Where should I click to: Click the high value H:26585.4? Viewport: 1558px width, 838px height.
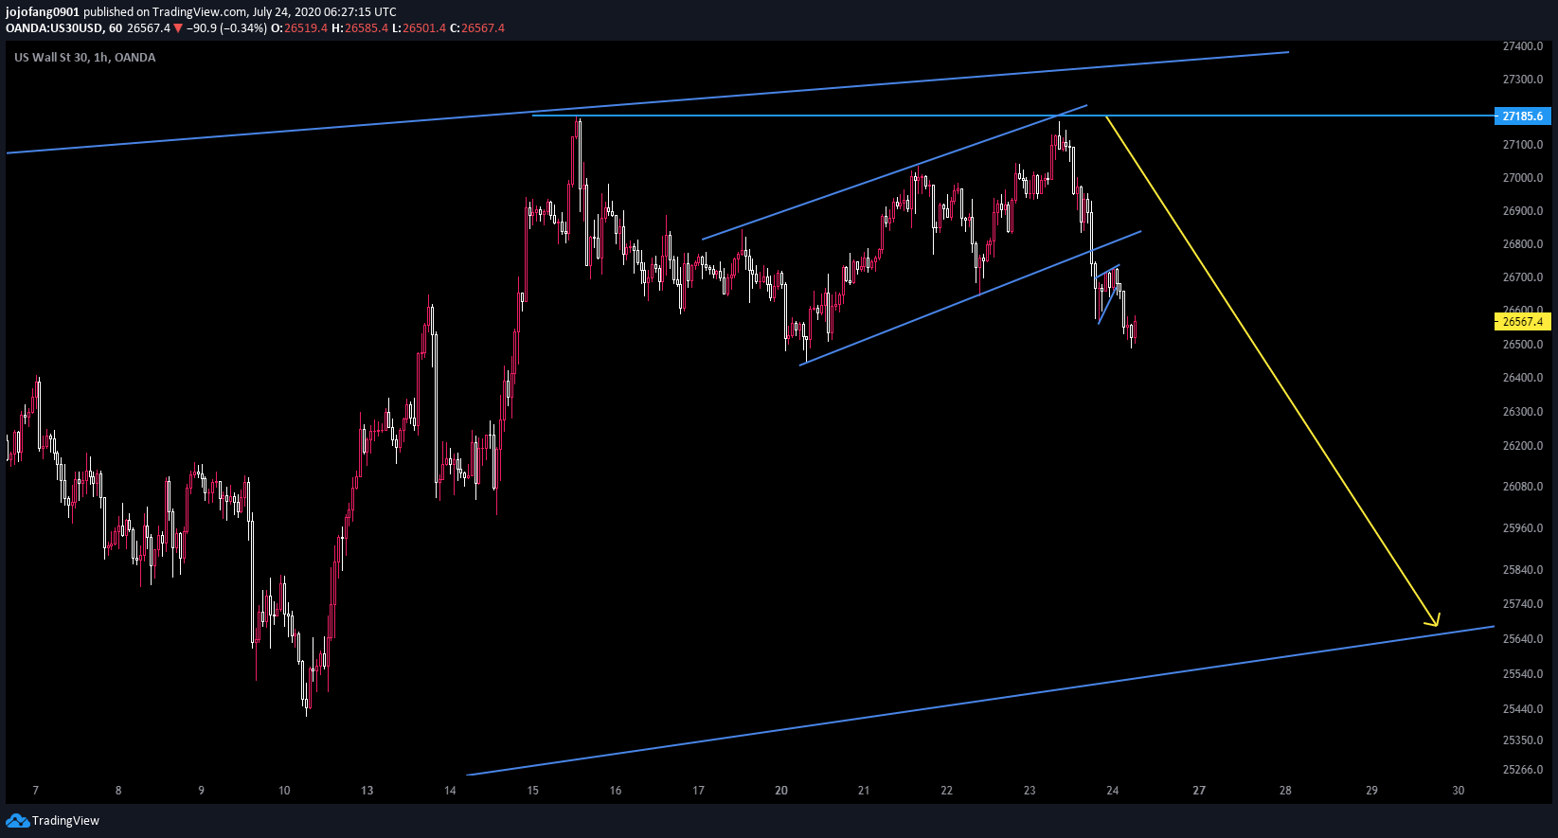point(360,28)
